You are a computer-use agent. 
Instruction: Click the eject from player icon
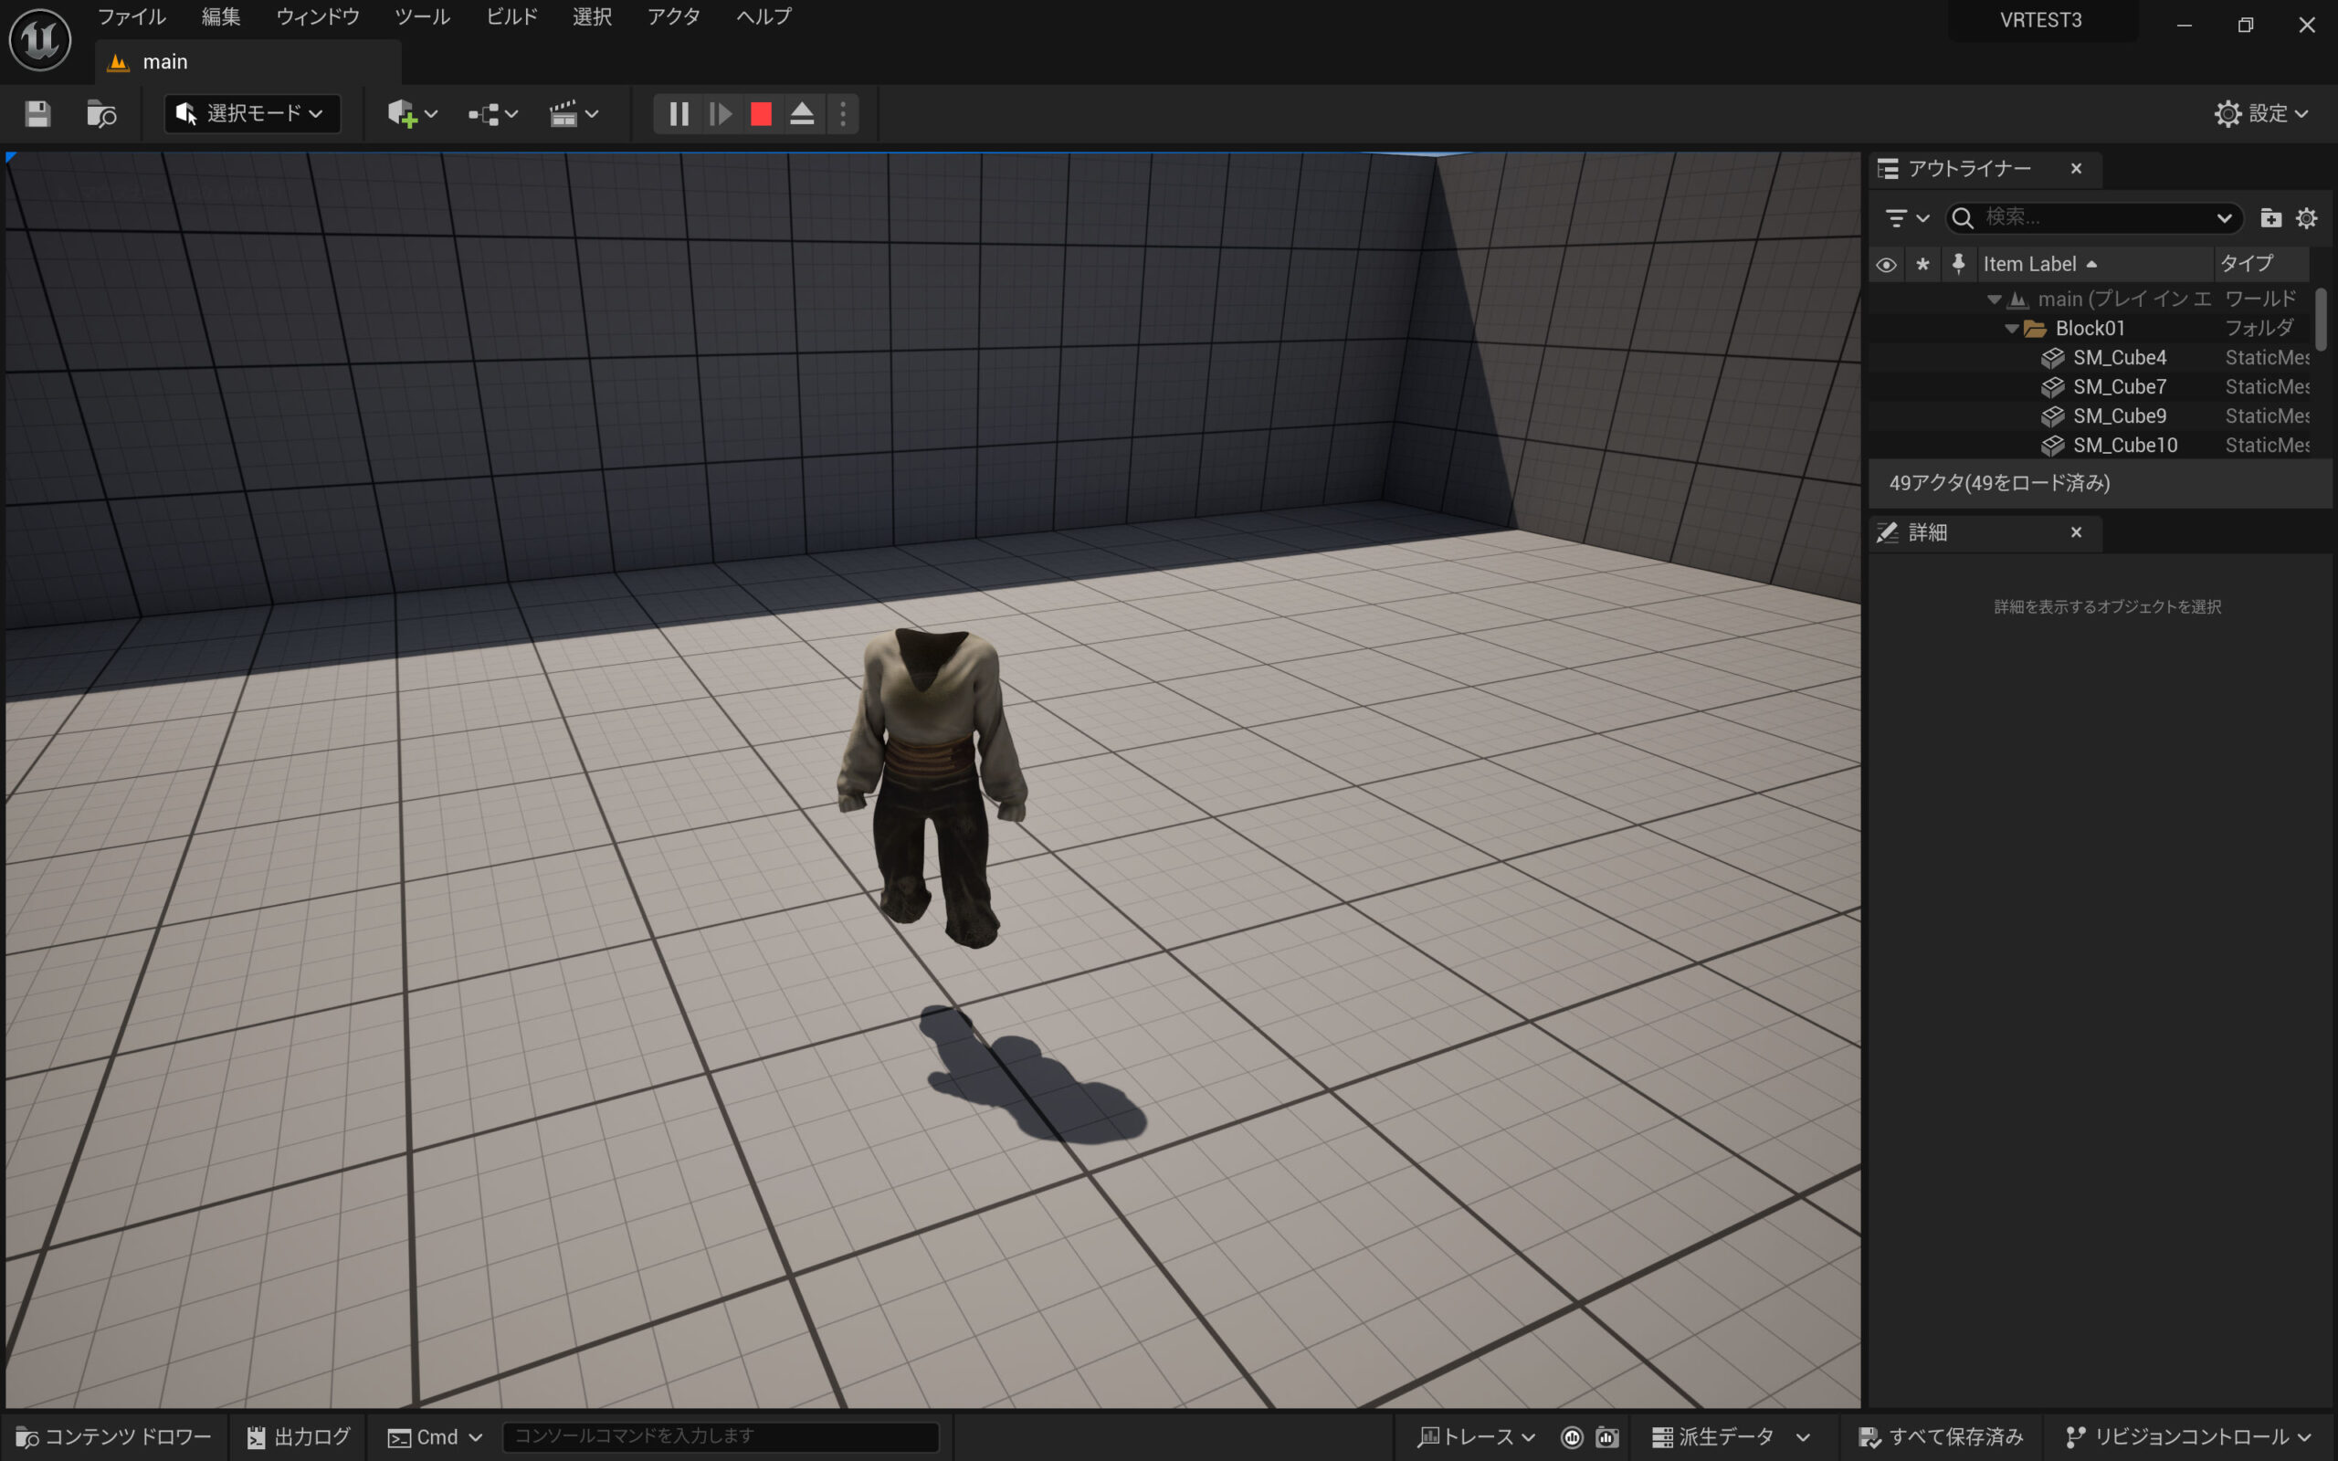802,114
